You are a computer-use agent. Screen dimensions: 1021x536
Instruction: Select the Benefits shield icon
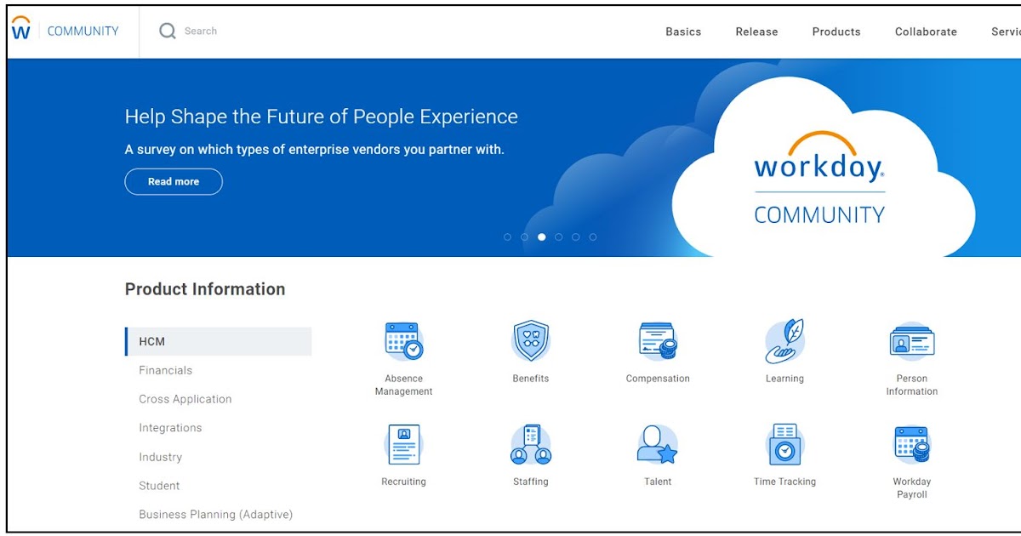[x=530, y=340]
